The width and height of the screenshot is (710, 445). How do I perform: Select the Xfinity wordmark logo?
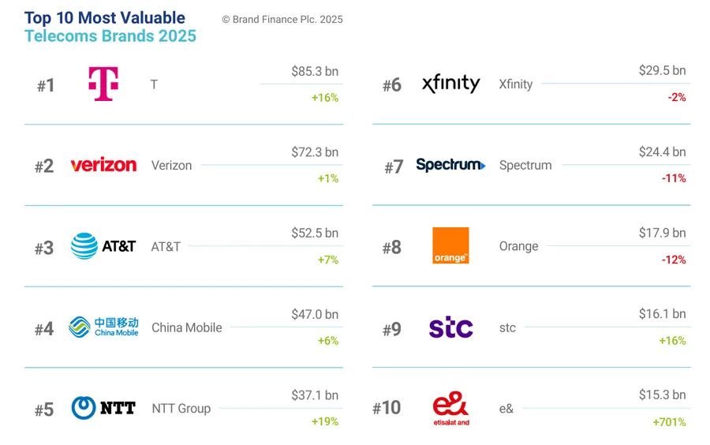(450, 84)
